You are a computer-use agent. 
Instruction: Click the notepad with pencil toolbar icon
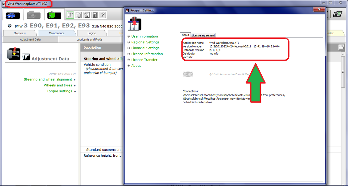pos(86,15)
